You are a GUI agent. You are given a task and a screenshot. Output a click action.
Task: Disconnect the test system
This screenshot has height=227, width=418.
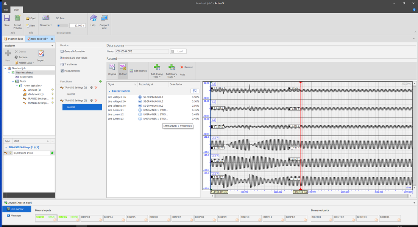(x=46, y=21)
